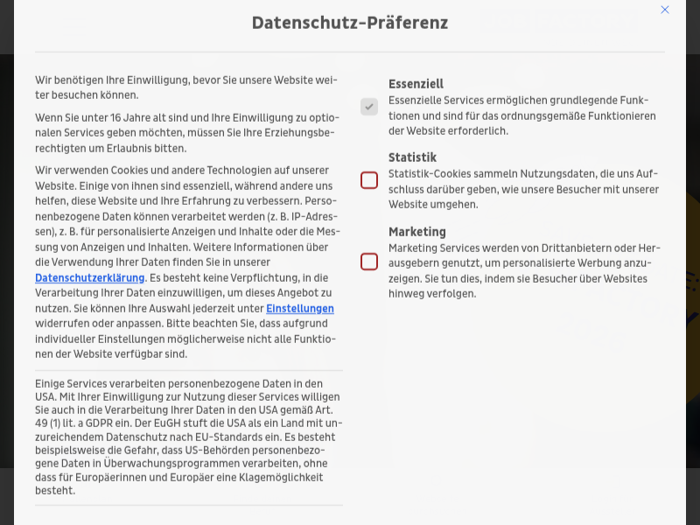Click the divider line above the USA notice

(x=189, y=370)
